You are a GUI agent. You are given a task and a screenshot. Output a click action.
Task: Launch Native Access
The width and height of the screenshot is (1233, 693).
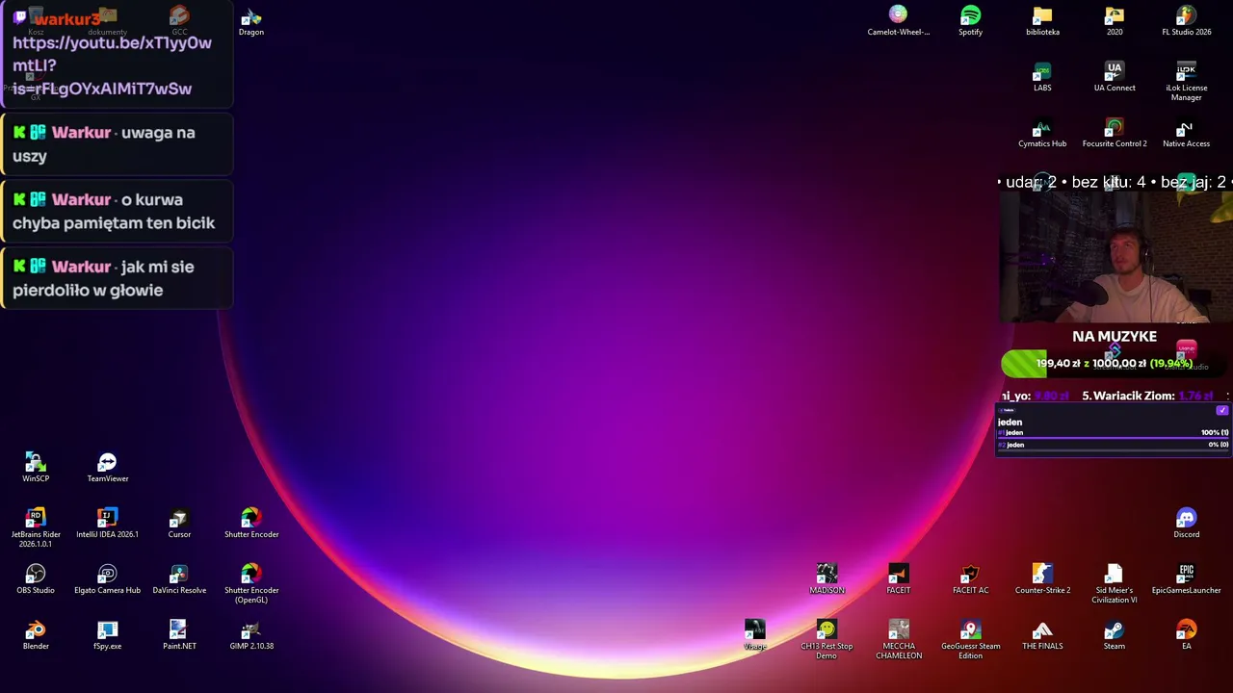point(1186,133)
